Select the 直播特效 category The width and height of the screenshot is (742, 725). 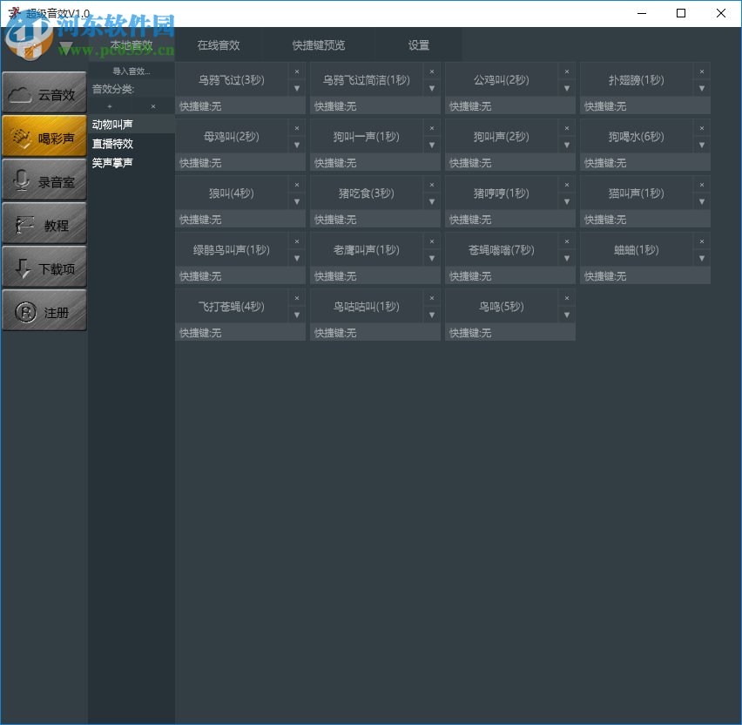tap(132, 144)
